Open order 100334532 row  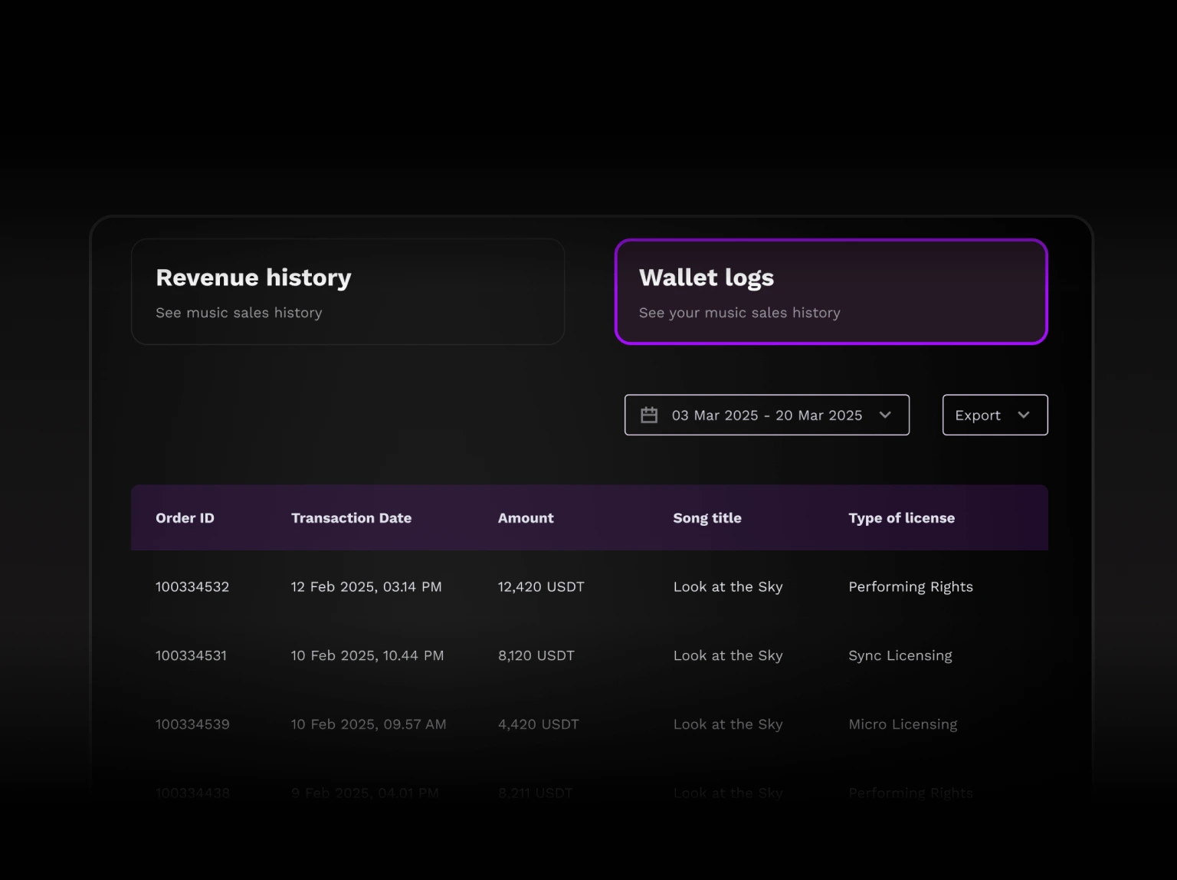tap(192, 587)
